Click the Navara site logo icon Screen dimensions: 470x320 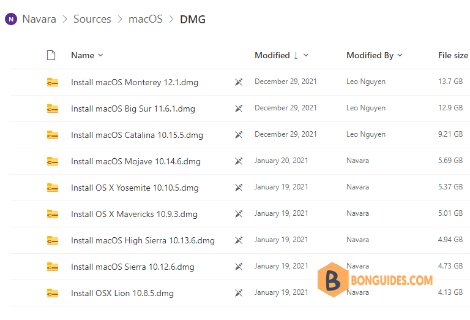point(11,20)
